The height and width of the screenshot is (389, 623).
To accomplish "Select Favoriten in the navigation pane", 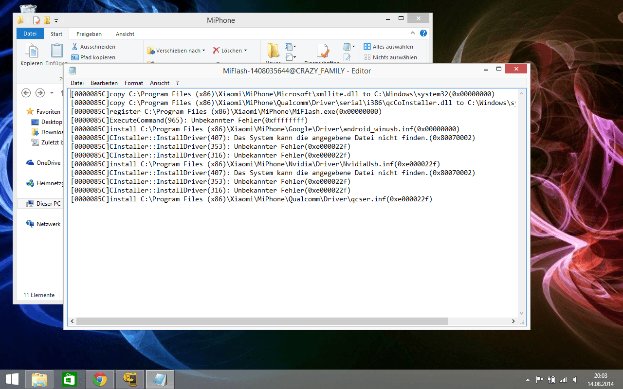I will 44,111.
